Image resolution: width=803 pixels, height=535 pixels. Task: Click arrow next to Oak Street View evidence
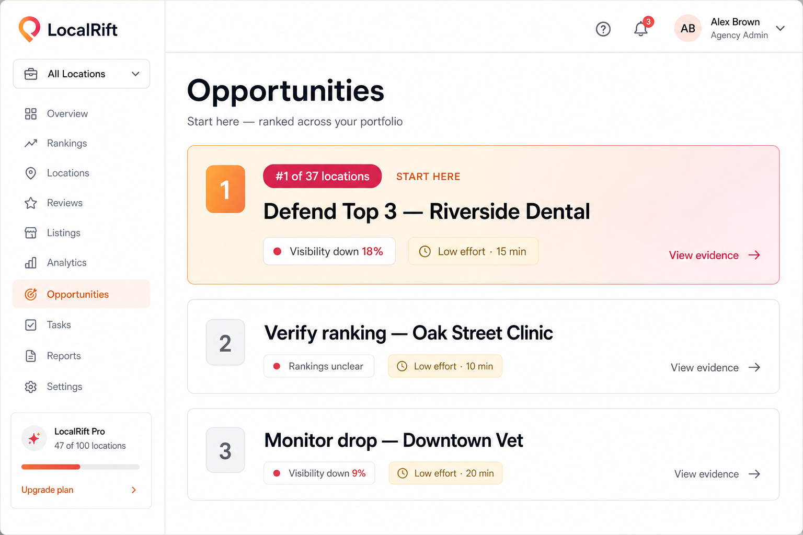[754, 367]
